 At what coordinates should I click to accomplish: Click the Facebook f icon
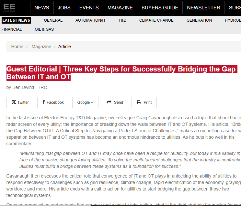click(44, 102)
